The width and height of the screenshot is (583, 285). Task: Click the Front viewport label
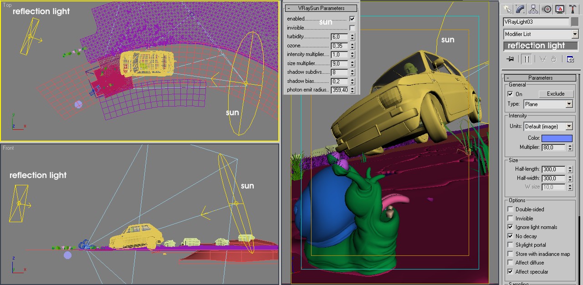[9, 148]
